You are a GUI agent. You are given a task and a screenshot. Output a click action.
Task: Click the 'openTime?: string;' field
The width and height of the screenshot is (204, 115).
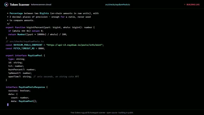pyautogui.click(x=20, y=77)
